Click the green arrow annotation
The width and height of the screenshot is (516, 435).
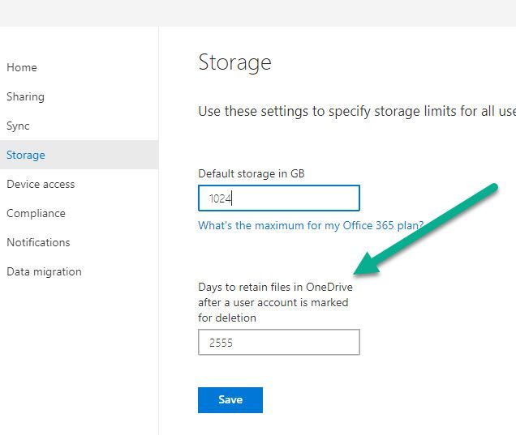click(x=426, y=231)
